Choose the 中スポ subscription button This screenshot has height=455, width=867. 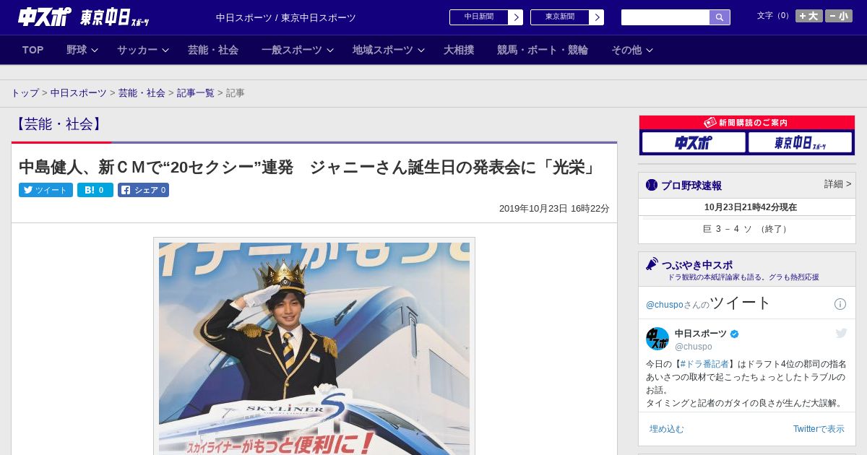point(694,142)
